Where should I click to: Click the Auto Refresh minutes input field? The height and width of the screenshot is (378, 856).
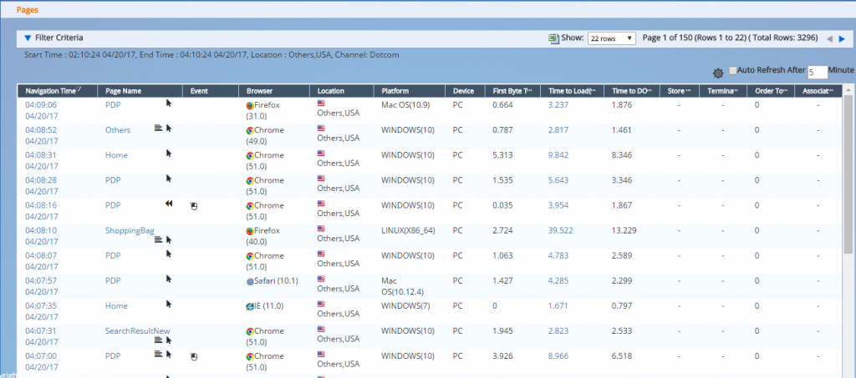click(818, 73)
